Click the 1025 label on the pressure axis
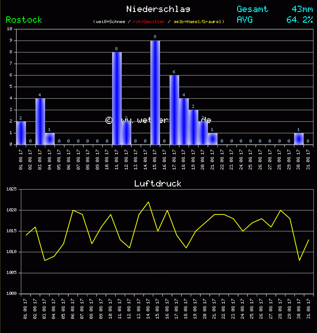The image size is (317, 333). (11, 190)
